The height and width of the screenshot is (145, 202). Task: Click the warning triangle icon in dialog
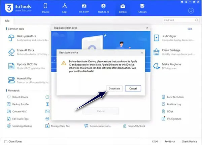coord(64,63)
